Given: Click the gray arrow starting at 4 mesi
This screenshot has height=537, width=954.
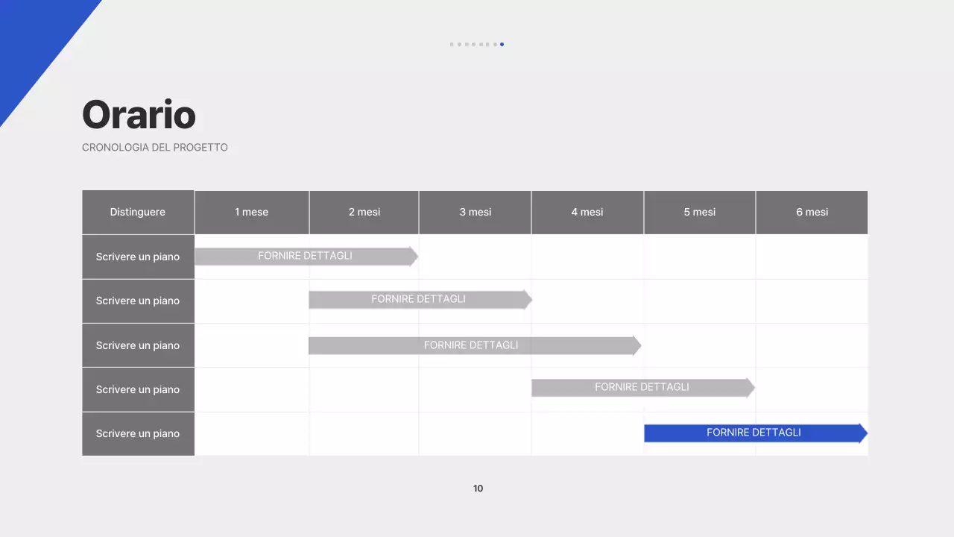Looking at the screenshot, I should pyautogui.click(x=641, y=388).
